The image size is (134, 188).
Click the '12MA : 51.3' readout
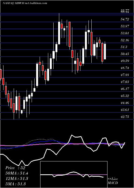point(17,179)
